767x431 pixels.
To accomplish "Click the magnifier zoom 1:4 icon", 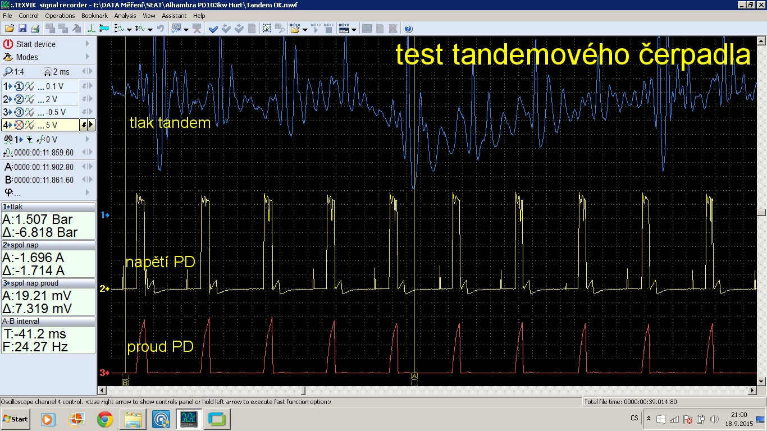I will click(x=8, y=72).
